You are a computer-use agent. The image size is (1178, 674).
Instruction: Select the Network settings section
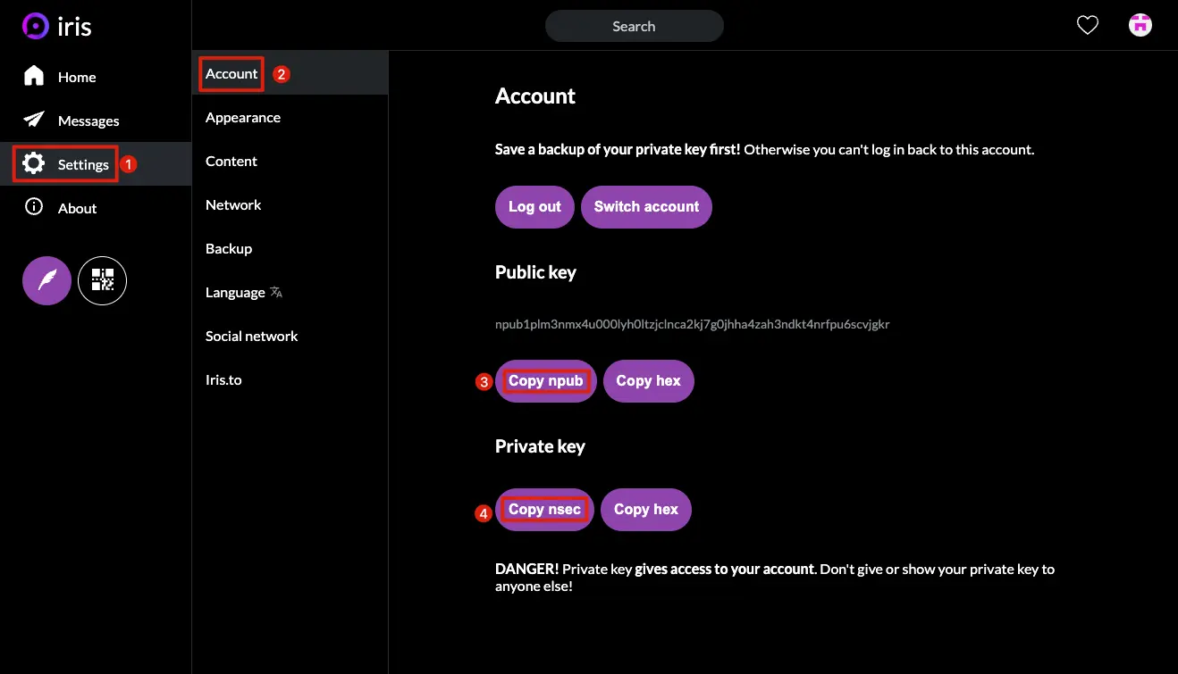[232, 204]
